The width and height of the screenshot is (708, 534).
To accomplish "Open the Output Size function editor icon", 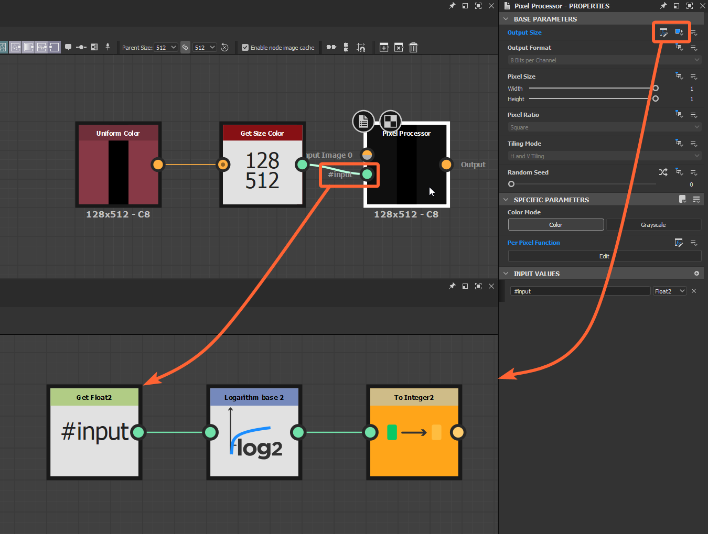I will tap(663, 32).
